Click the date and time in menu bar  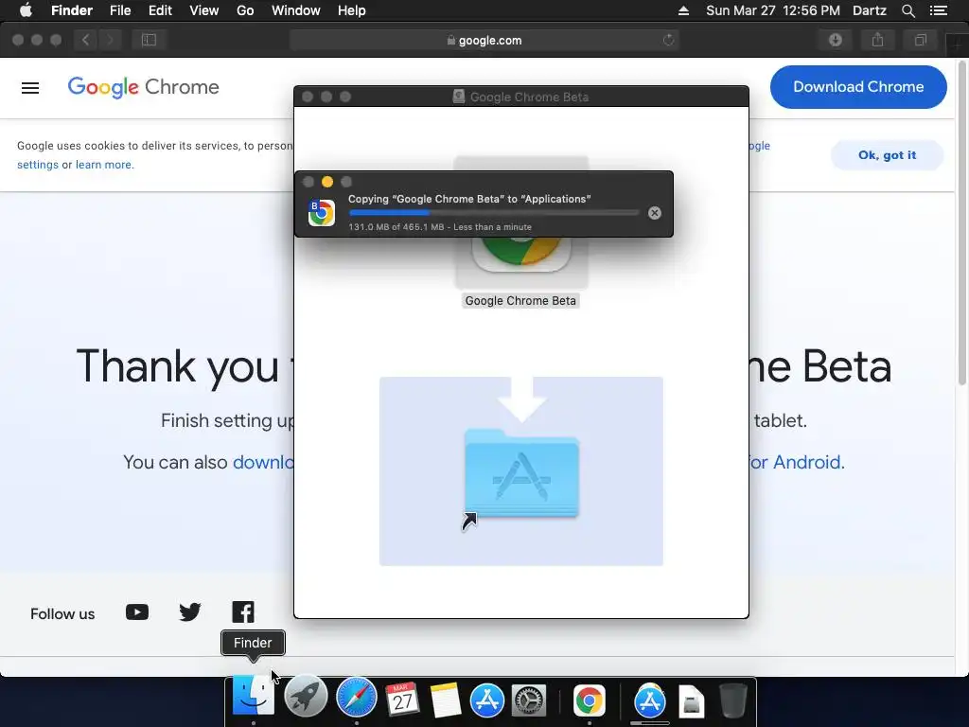coord(773,10)
